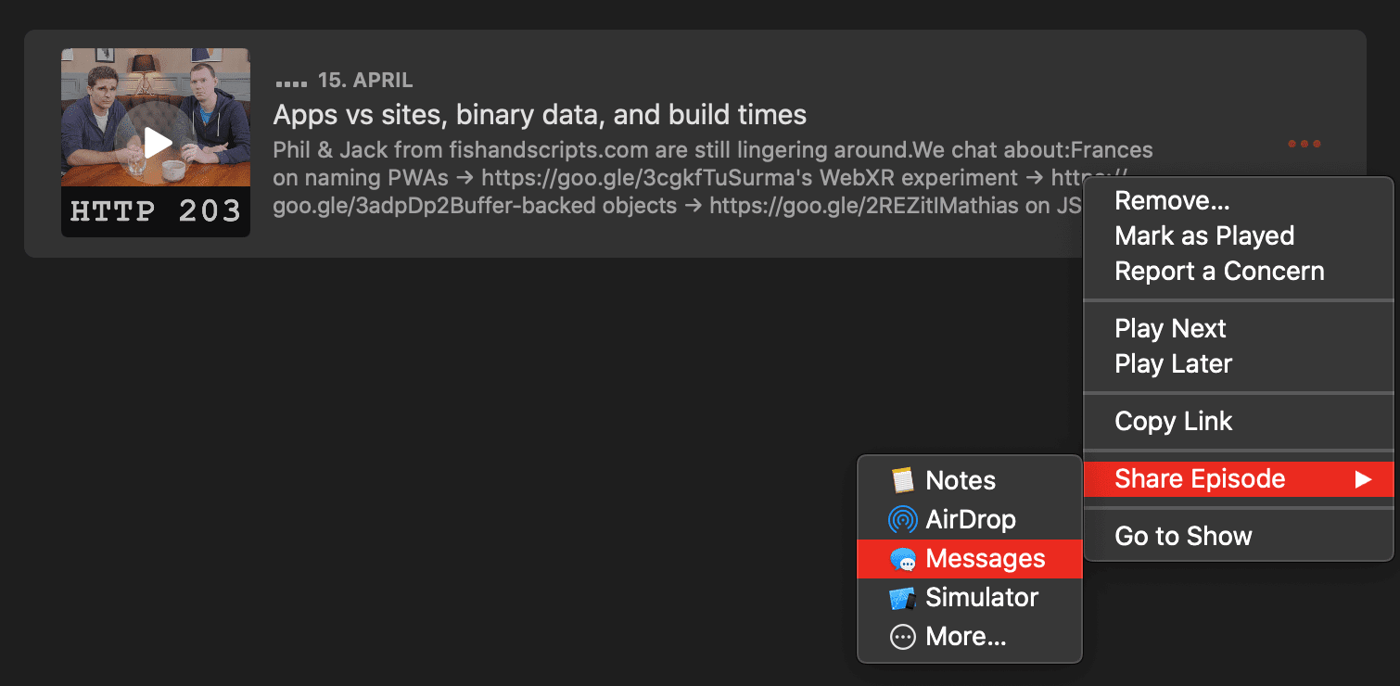The height and width of the screenshot is (686, 1400).
Task: Click Report a Concern
Action: [x=1219, y=271]
